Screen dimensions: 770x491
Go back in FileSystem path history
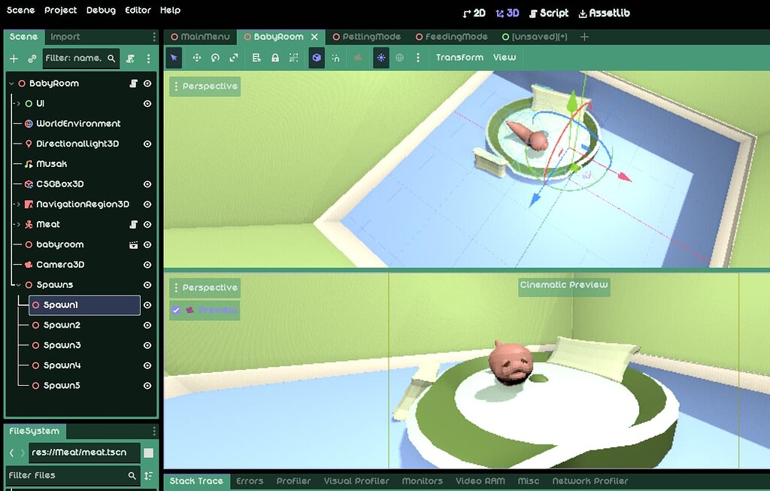(12, 453)
